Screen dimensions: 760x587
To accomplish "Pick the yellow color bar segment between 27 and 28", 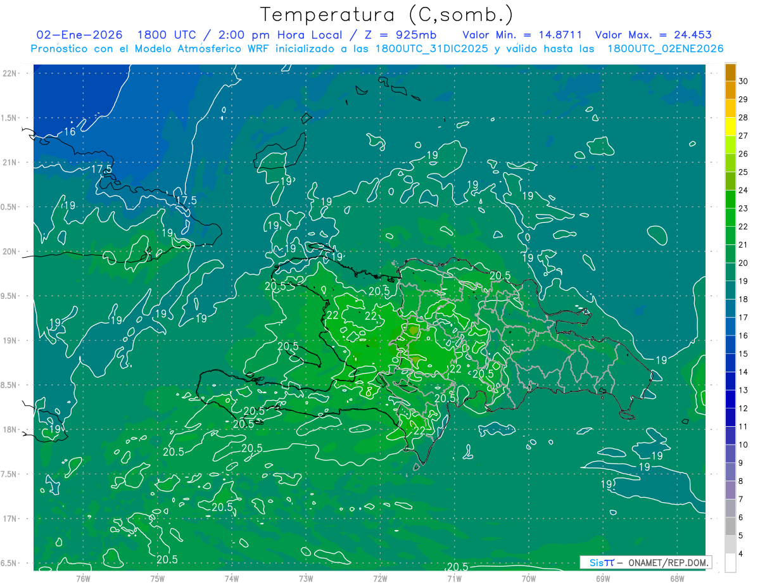I will pos(730,127).
